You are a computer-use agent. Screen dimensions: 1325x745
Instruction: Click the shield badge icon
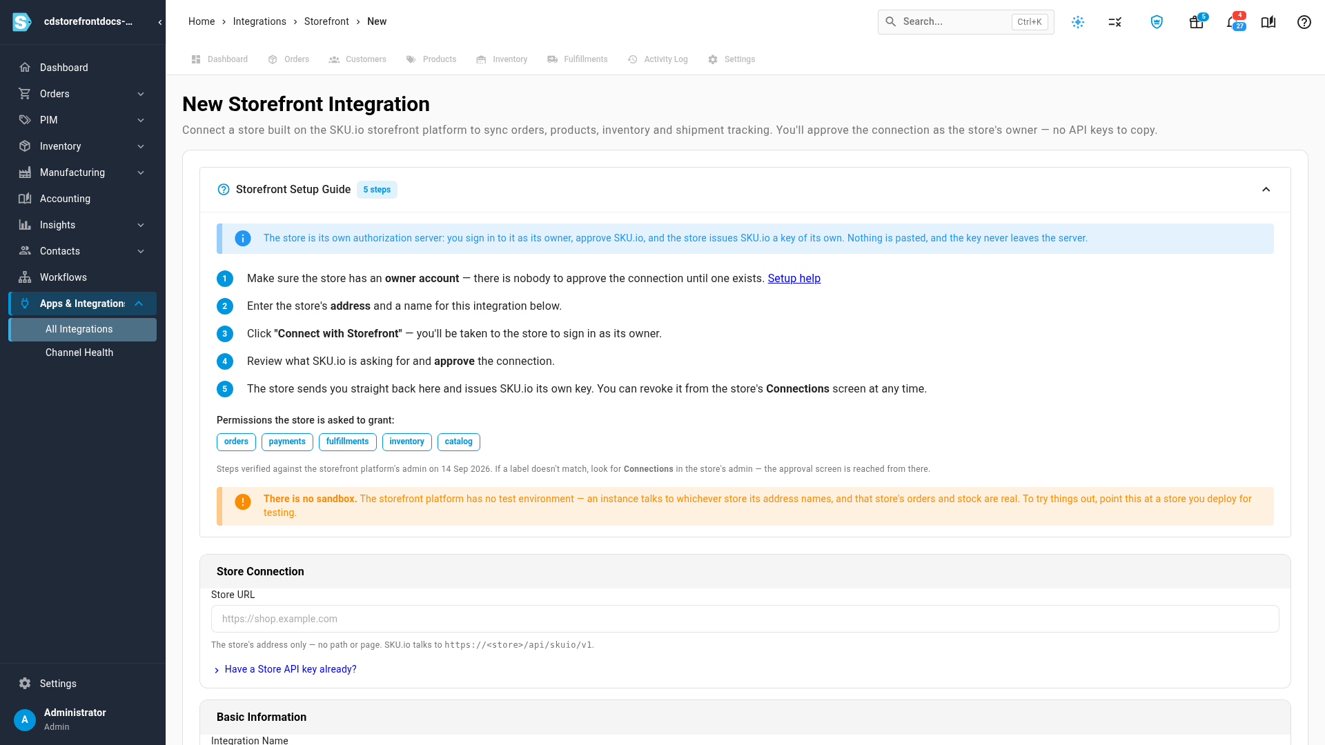point(1157,22)
